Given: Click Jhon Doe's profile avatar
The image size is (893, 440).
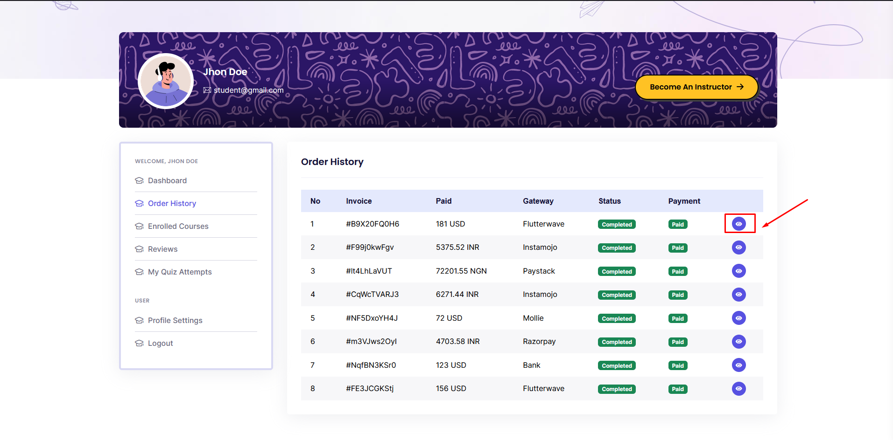Looking at the screenshot, I should pos(166,81).
